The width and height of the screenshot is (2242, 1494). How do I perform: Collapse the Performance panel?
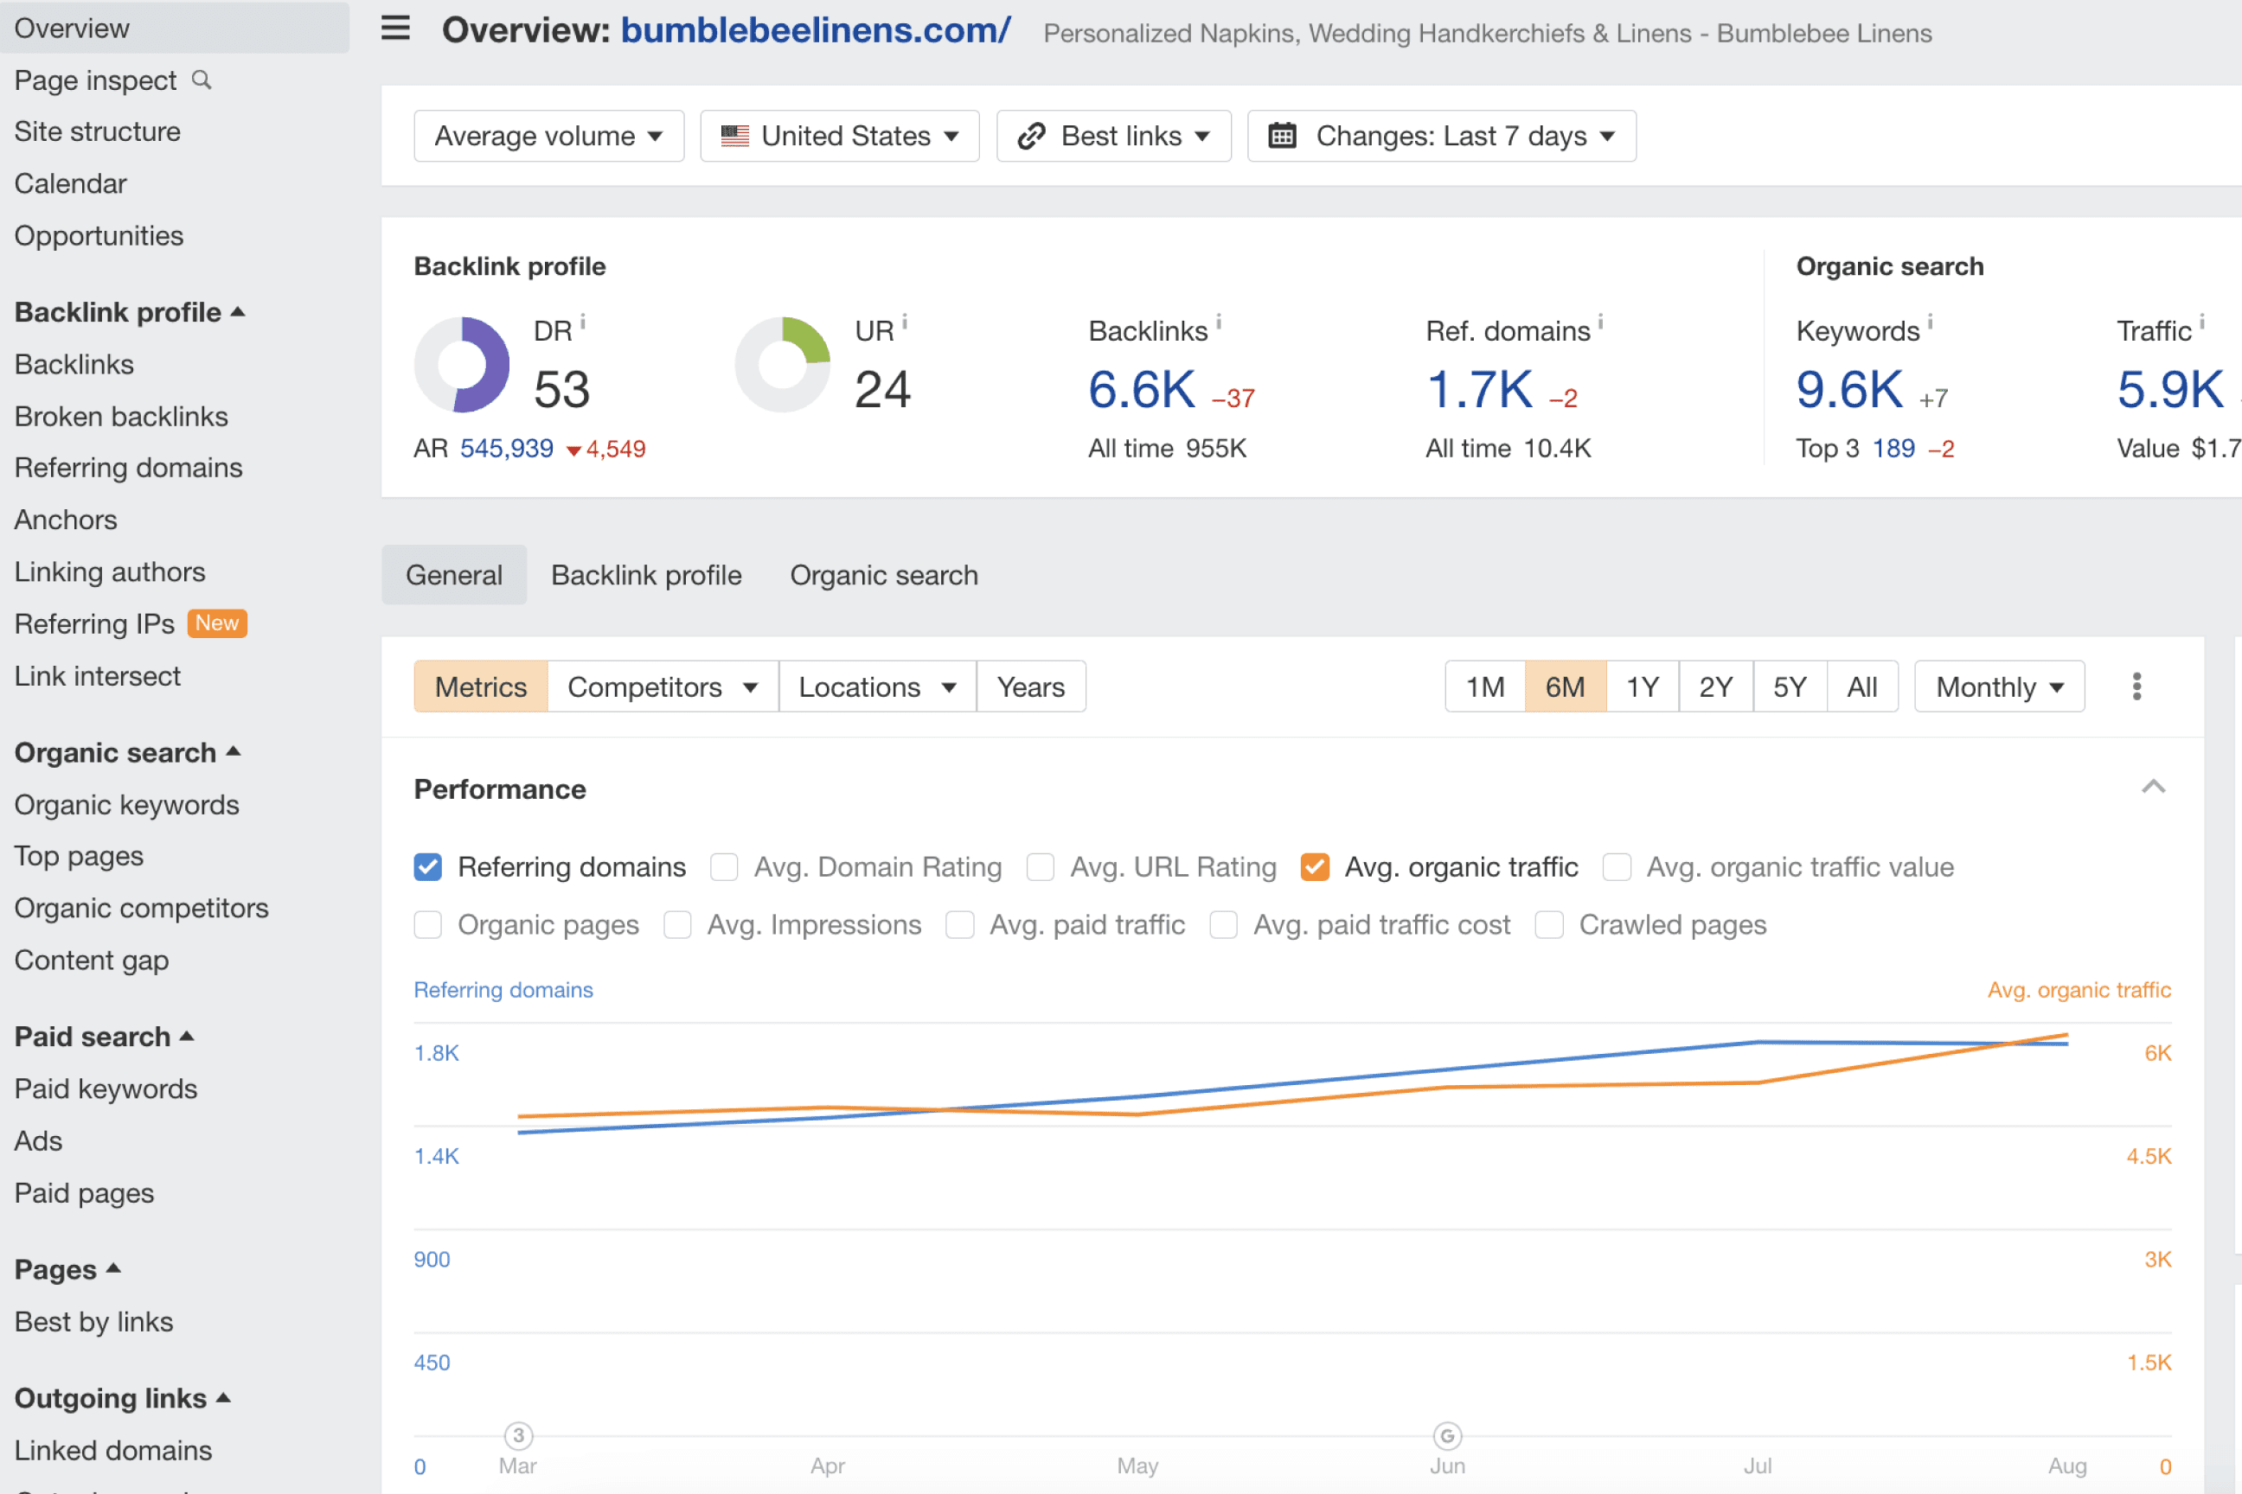(2154, 787)
